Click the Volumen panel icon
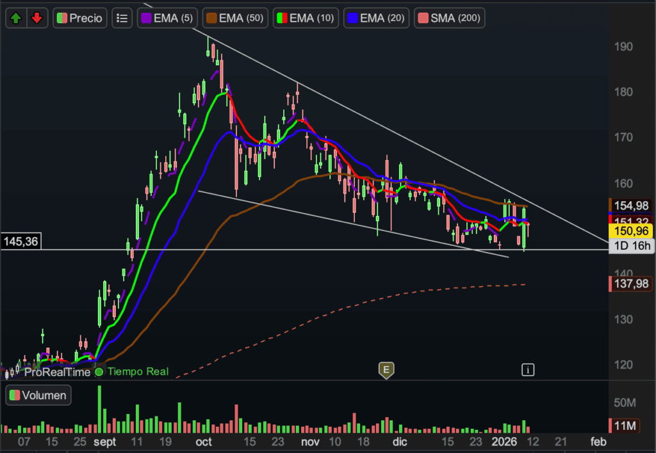The image size is (656, 453). [14, 395]
